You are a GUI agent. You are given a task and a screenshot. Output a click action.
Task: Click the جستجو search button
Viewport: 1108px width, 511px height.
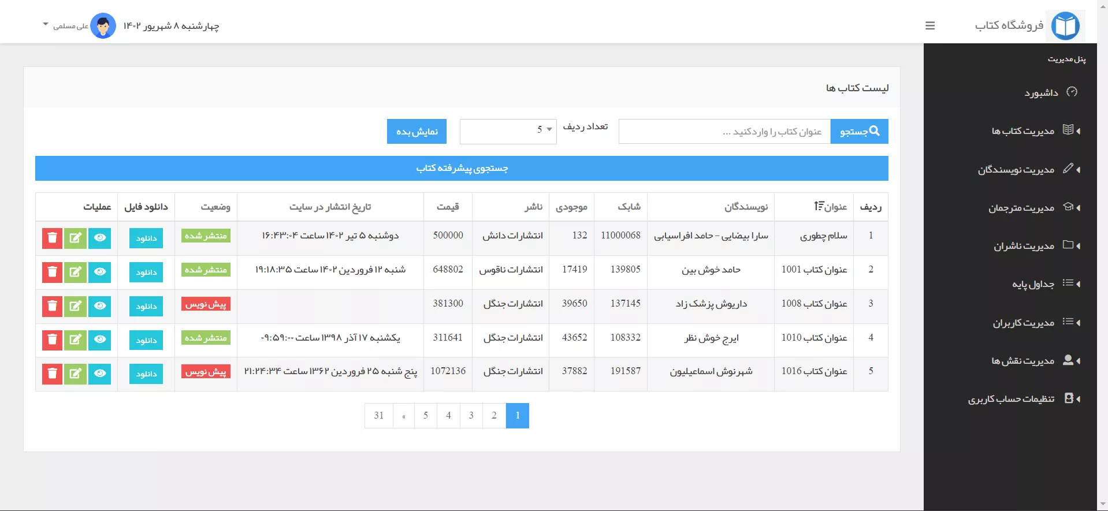click(859, 132)
